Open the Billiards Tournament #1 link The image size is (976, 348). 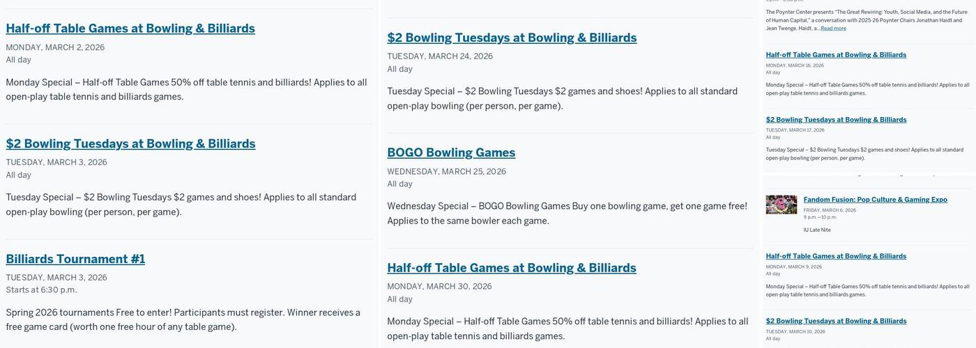click(x=75, y=259)
